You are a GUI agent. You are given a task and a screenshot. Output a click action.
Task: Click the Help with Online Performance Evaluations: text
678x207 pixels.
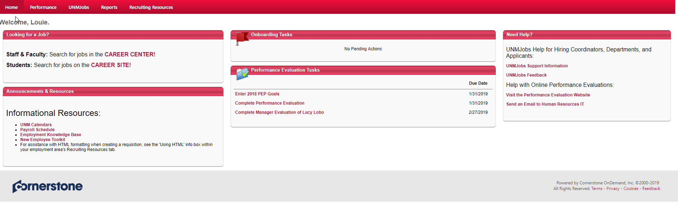pyautogui.click(x=560, y=85)
